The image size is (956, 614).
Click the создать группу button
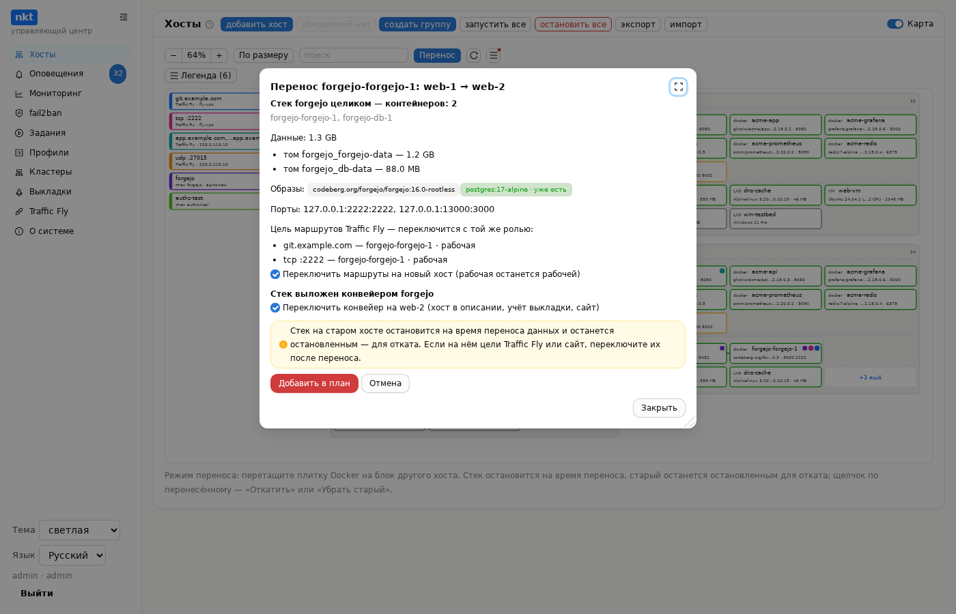[417, 25]
